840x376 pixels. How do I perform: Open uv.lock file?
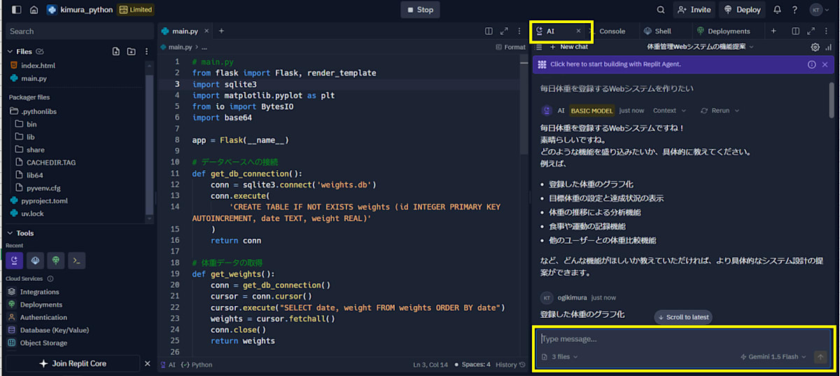coord(32,214)
